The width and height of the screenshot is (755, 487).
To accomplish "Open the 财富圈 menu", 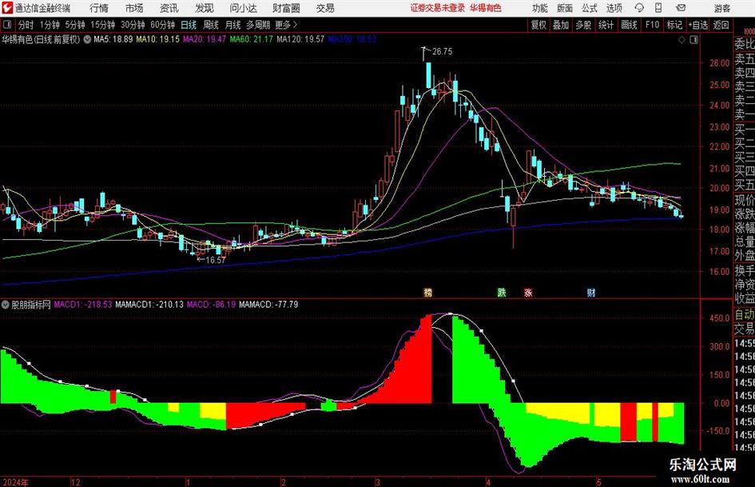I will [286, 8].
